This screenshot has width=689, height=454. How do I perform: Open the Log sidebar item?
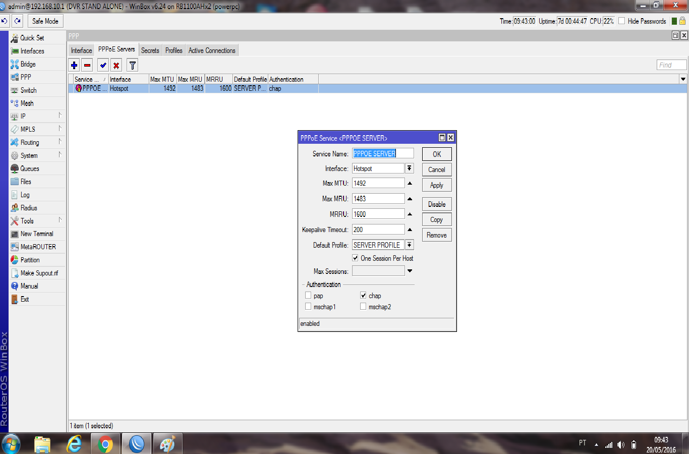pyautogui.click(x=25, y=195)
